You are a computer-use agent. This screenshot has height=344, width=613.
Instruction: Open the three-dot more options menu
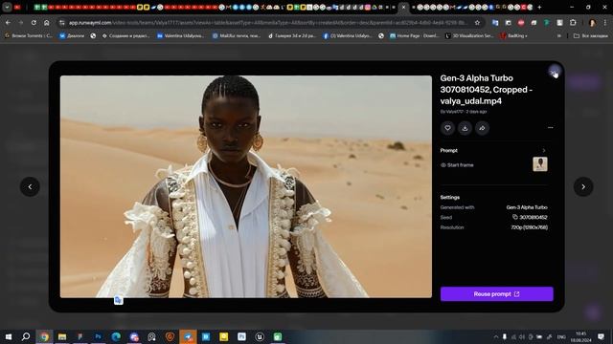[550, 127]
